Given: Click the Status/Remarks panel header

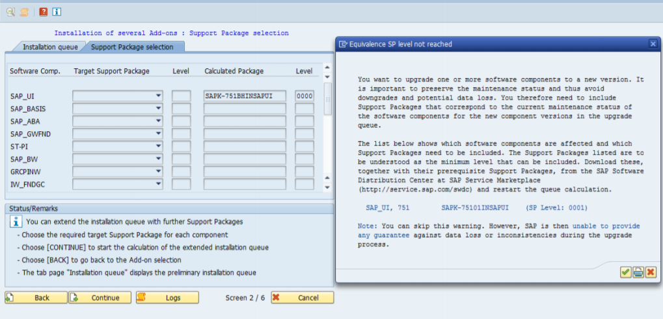Looking at the screenshot, I should point(169,209).
